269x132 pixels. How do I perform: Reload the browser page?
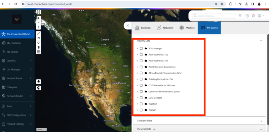point(15,4)
